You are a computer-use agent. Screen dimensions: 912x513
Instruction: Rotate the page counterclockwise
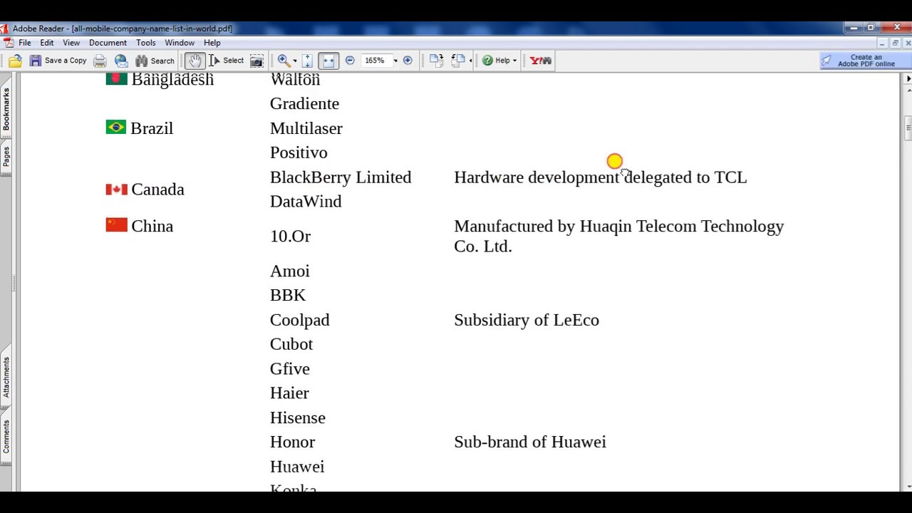(457, 61)
